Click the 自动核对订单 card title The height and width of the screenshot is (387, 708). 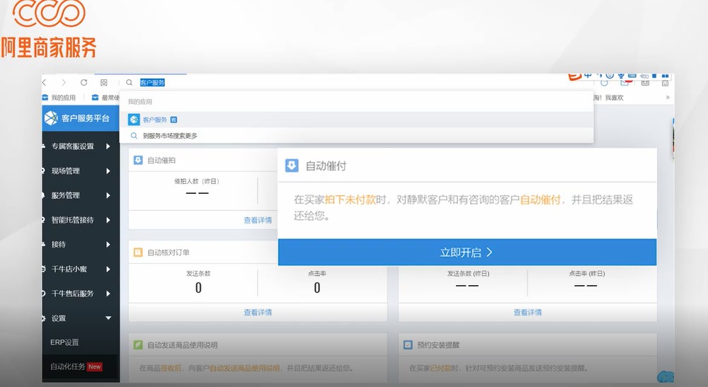tap(169, 253)
